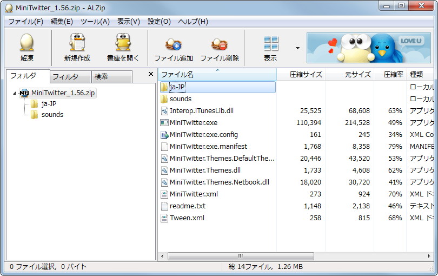Click the 新規作成 toolbar icon
Viewport: 438px width, 276px height.
(x=77, y=42)
